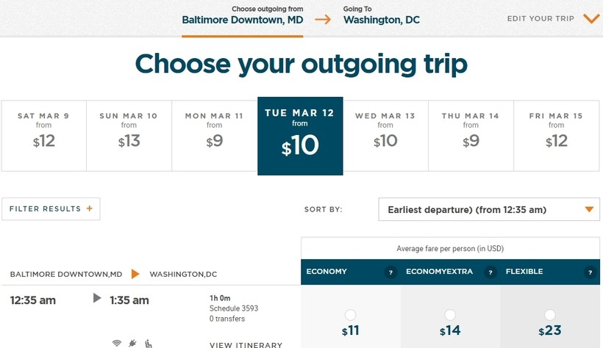
Task: Click the EconomyExtra fare help icon
Action: tap(490, 272)
